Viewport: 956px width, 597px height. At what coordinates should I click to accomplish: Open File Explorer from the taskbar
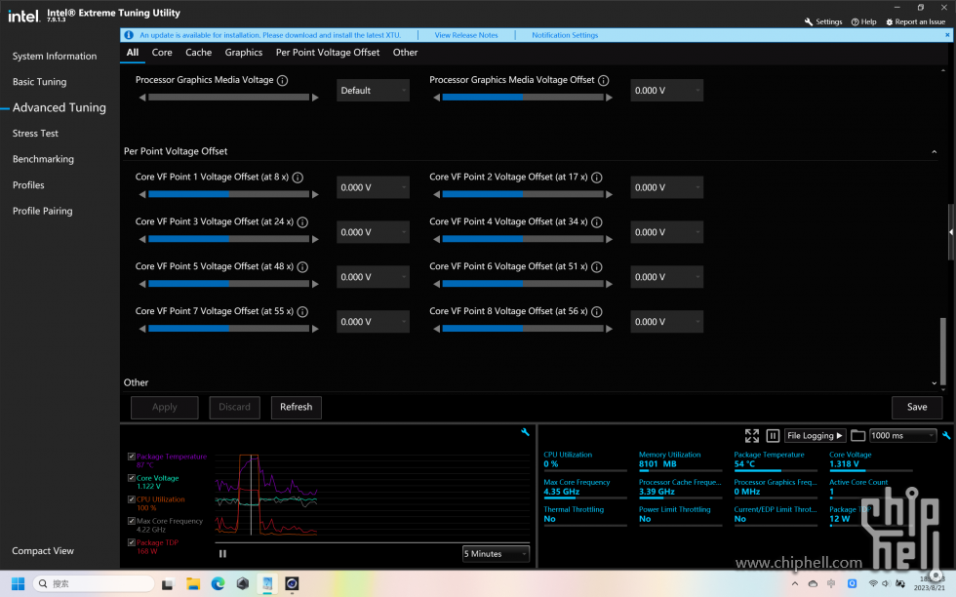coord(193,583)
